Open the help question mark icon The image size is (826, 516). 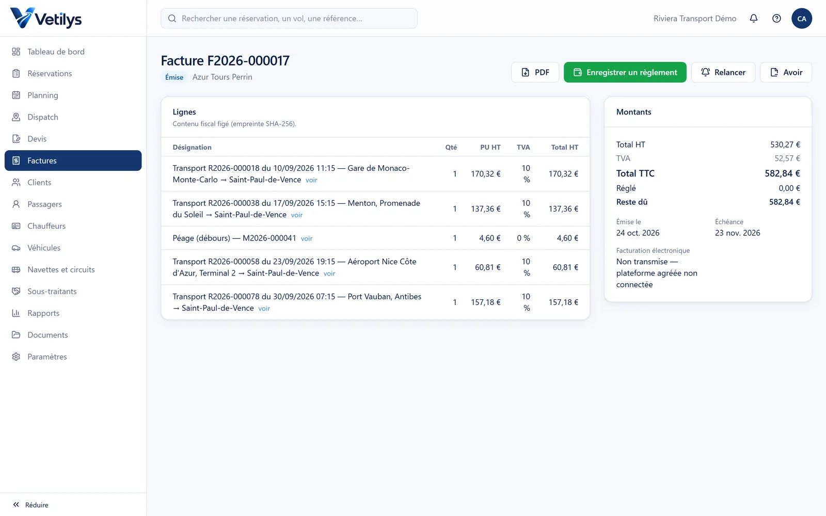[x=776, y=19]
